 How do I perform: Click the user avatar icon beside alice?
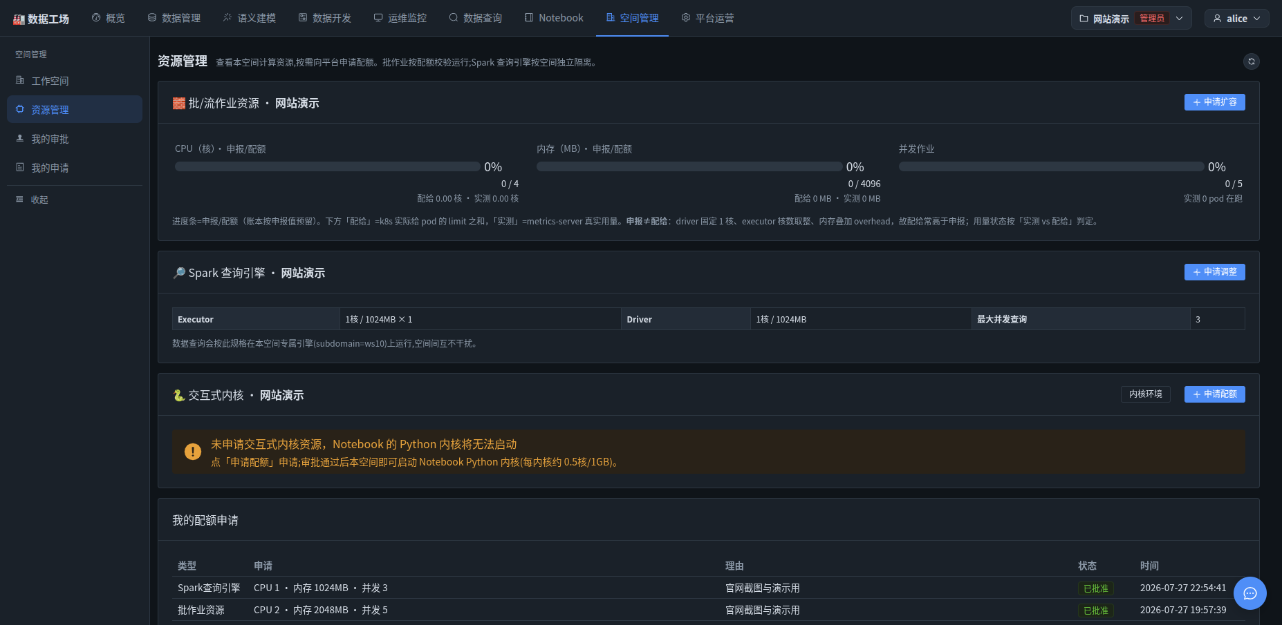tap(1218, 19)
